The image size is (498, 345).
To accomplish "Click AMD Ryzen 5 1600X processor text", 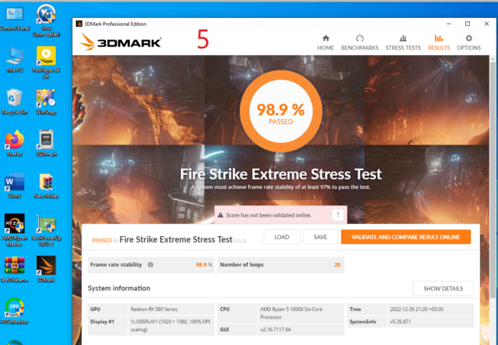I will [x=291, y=313].
